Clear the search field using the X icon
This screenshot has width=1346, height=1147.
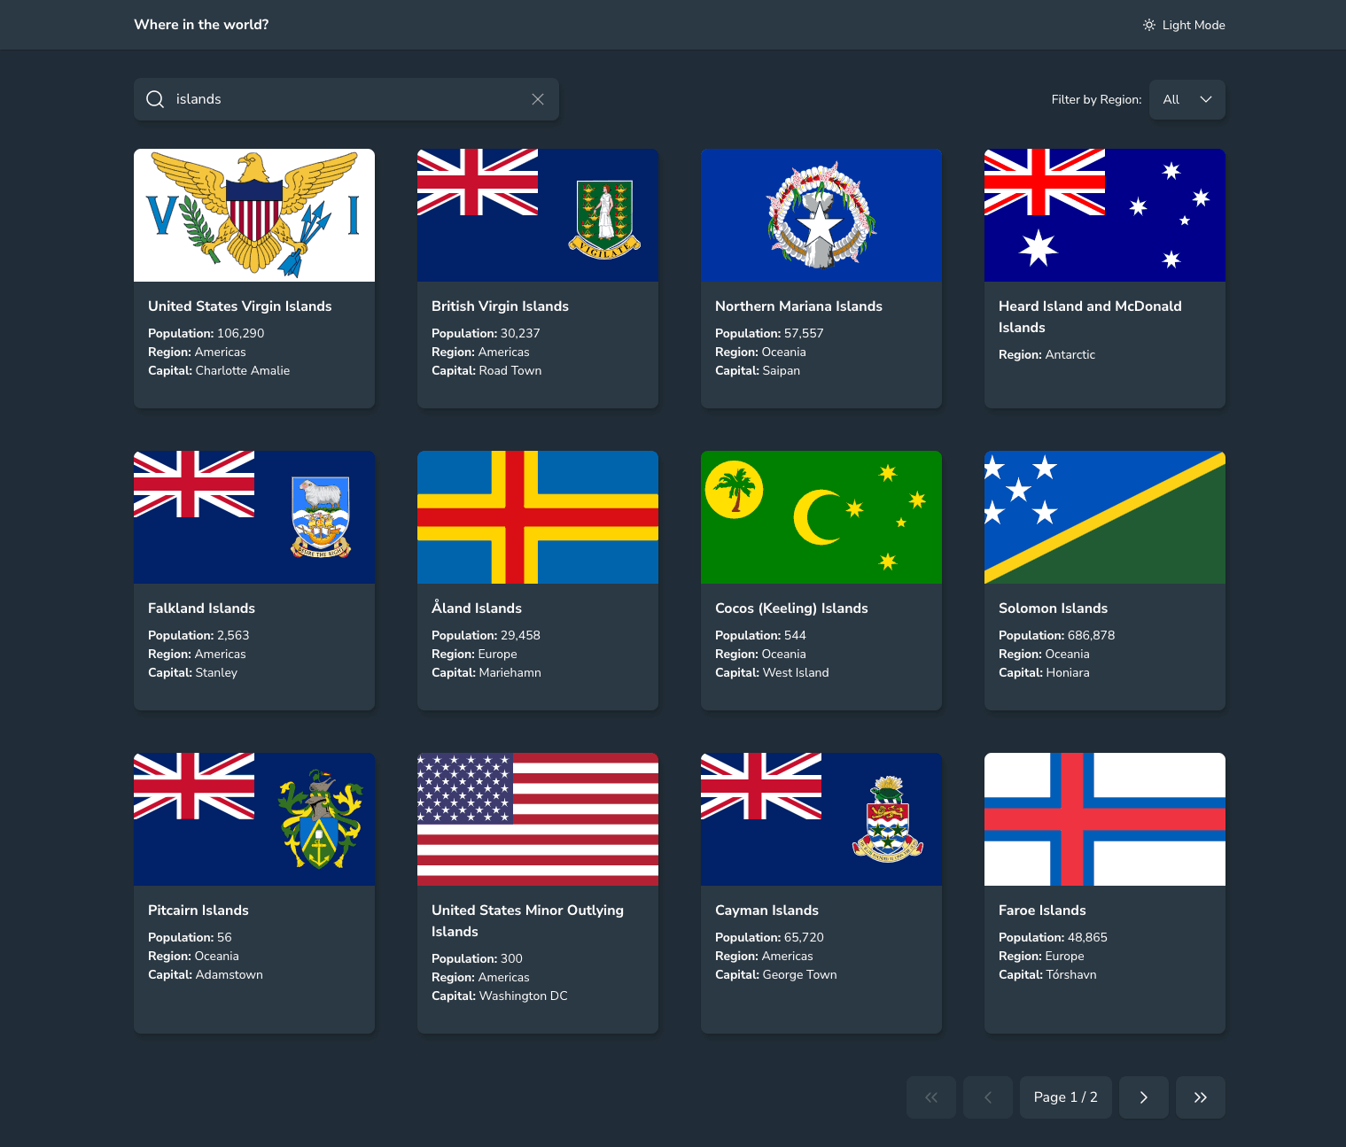(538, 99)
